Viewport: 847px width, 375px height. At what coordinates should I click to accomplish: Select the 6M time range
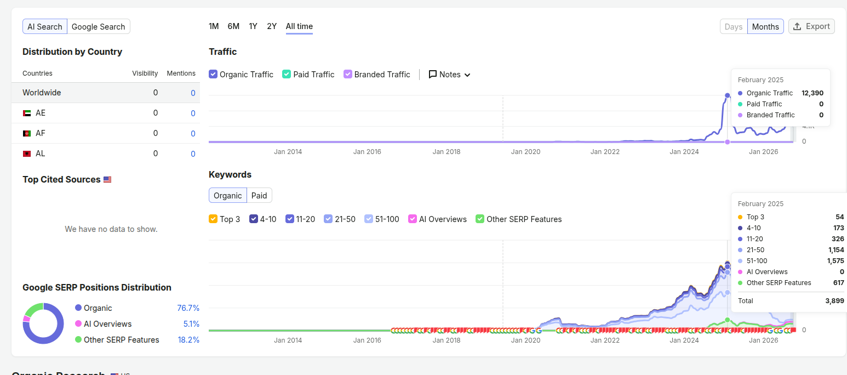[x=233, y=26]
